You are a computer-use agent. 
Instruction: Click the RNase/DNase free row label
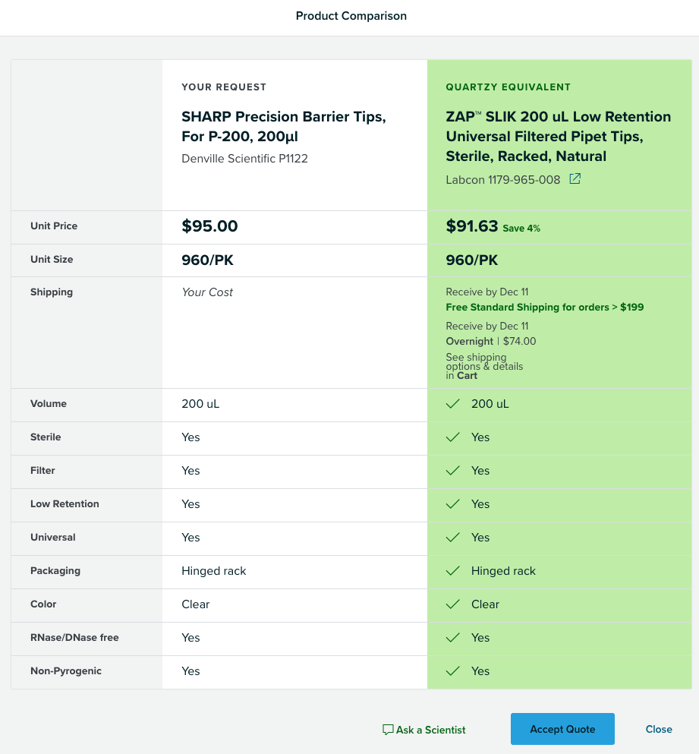coord(74,638)
